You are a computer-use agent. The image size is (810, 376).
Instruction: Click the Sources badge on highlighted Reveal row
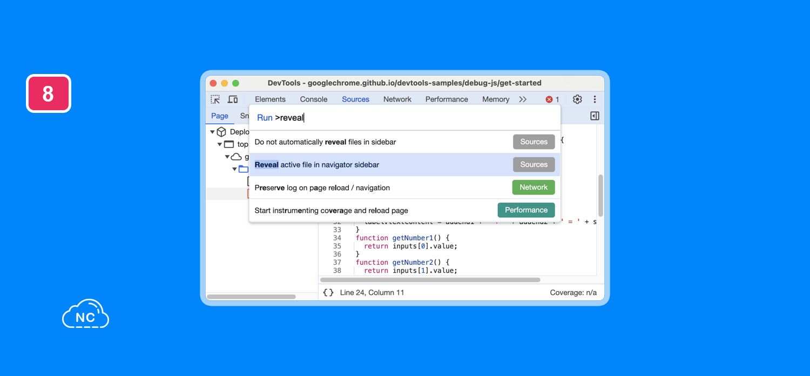pos(534,165)
